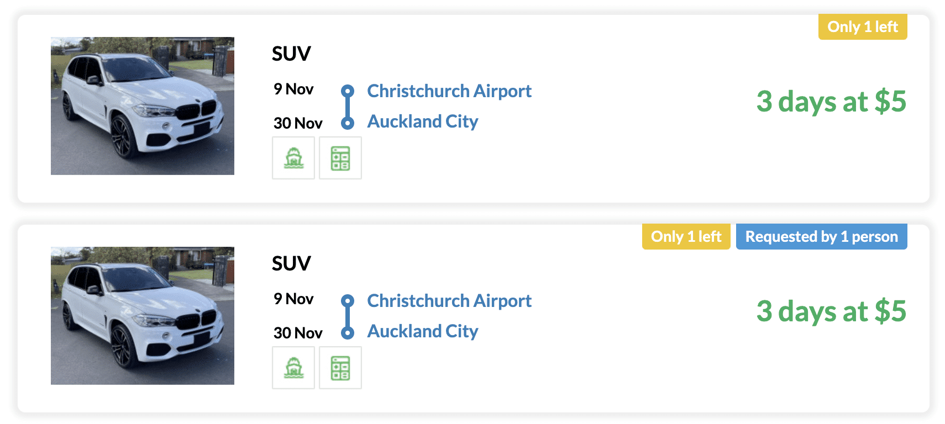Click the first listing's "3 days at $5" price
Viewport: 945px width, 424px height.
(831, 102)
